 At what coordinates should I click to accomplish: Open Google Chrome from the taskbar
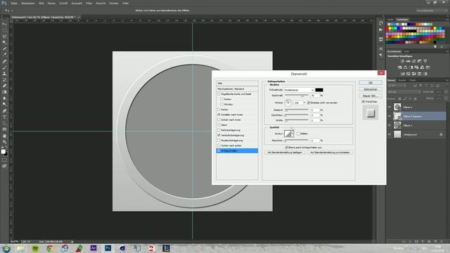pyautogui.click(x=50, y=248)
